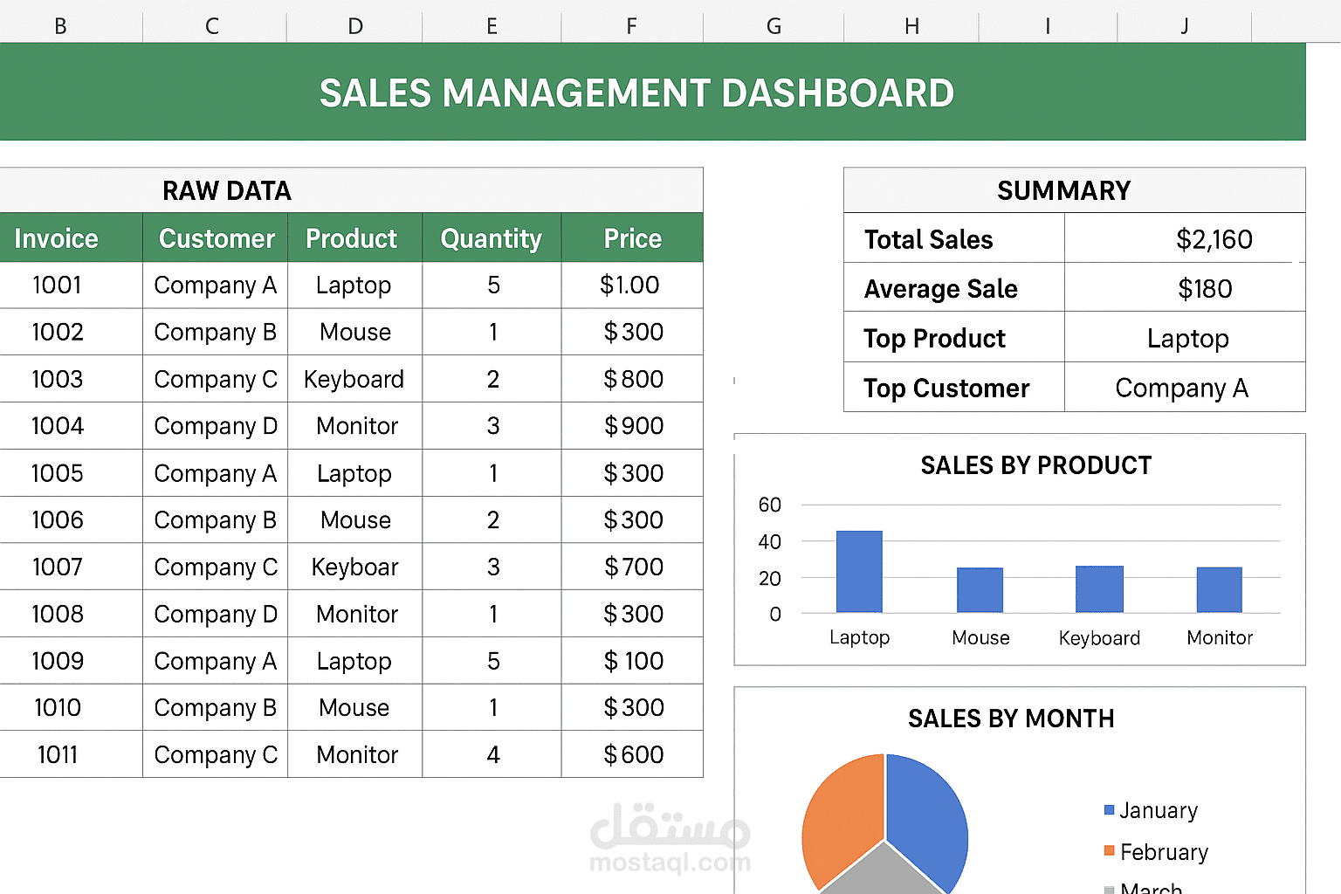Click the orange February legend marker
The width and height of the screenshot is (1341, 894).
tap(1109, 851)
